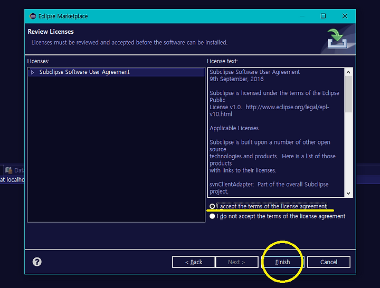This screenshot has width=380, height=288.
Task: Click 'with links to their licenses.' line
Action: 243,170
